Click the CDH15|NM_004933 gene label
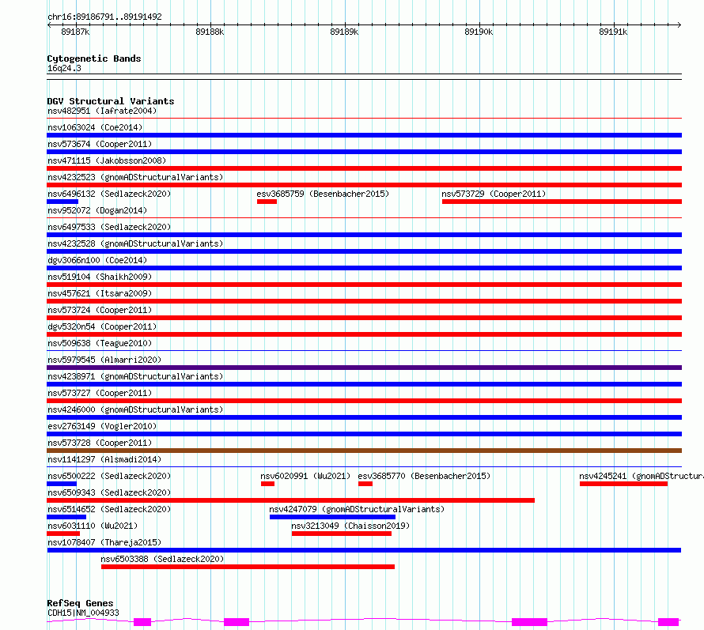 tap(83, 613)
